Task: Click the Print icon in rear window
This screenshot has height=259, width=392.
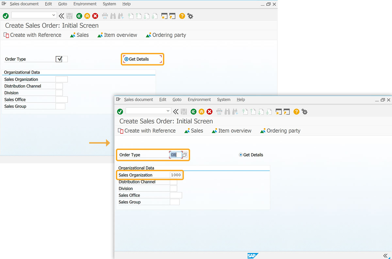Action: point(105,16)
